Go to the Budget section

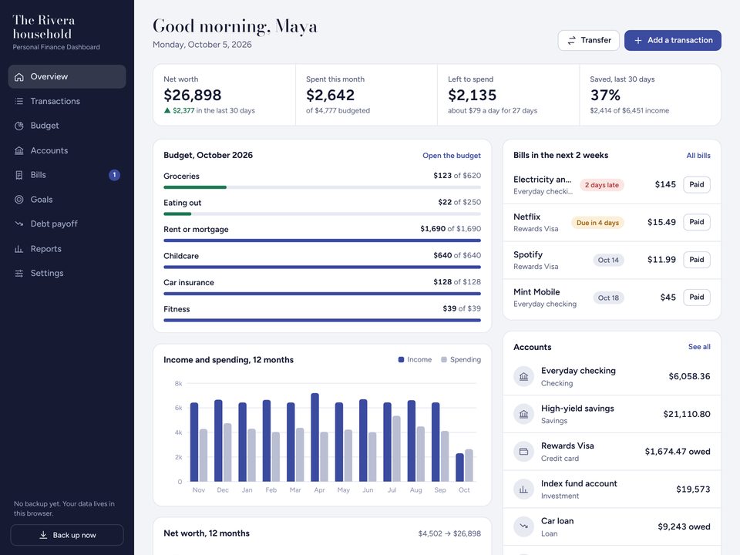pyautogui.click(x=67, y=126)
